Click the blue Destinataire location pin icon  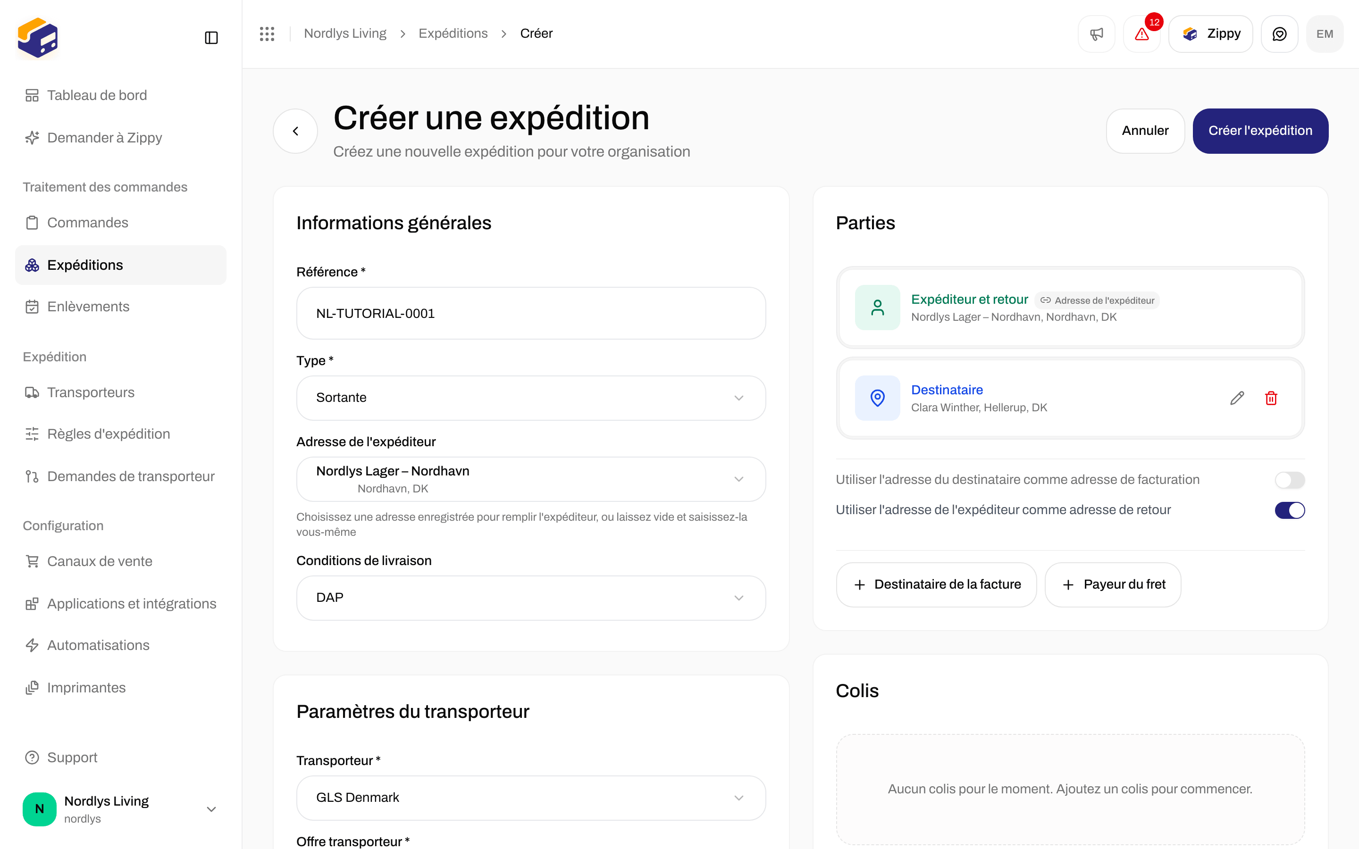877,398
